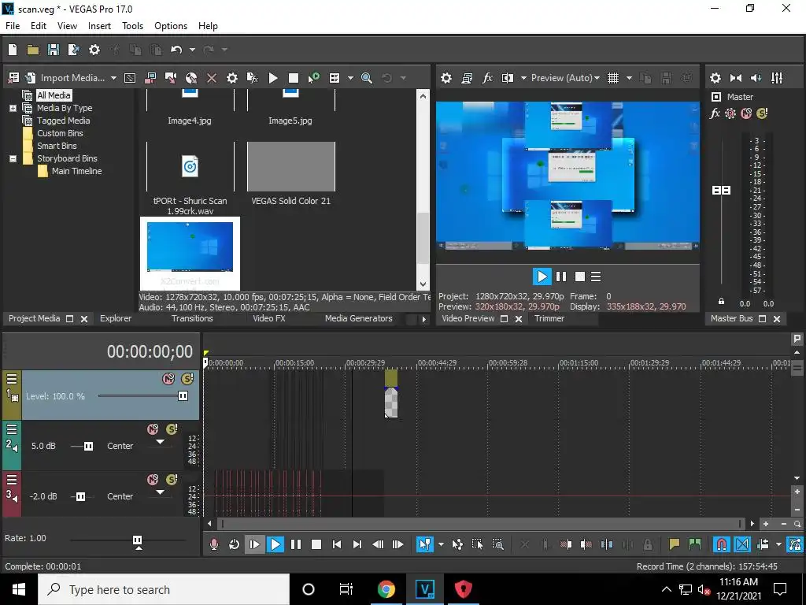Viewport: 806px width, 605px height.
Task: Open Project Media views dropdown arrow
Action: tap(350, 78)
